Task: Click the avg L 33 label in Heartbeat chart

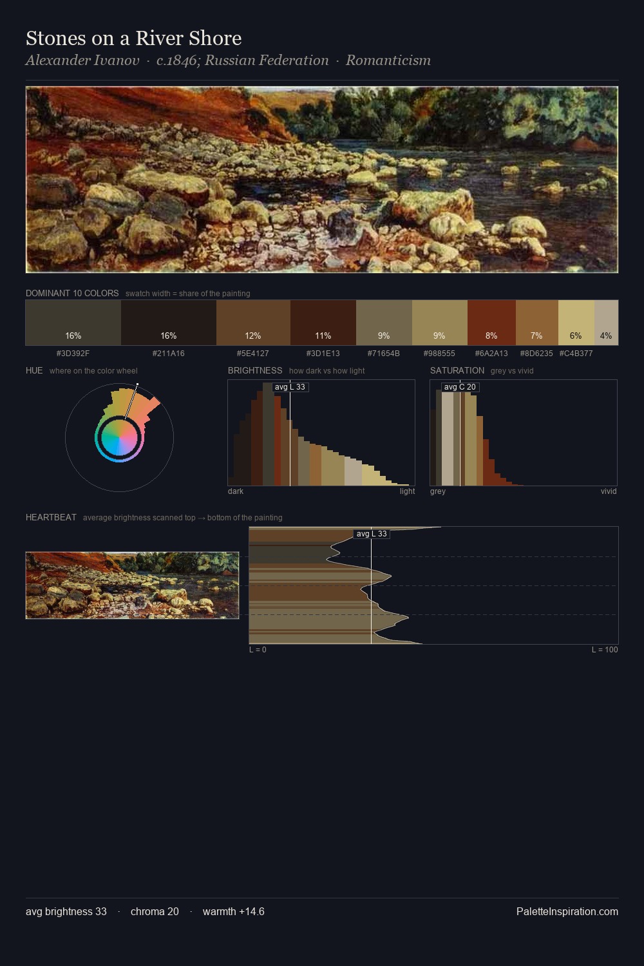Action: click(372, 534)
